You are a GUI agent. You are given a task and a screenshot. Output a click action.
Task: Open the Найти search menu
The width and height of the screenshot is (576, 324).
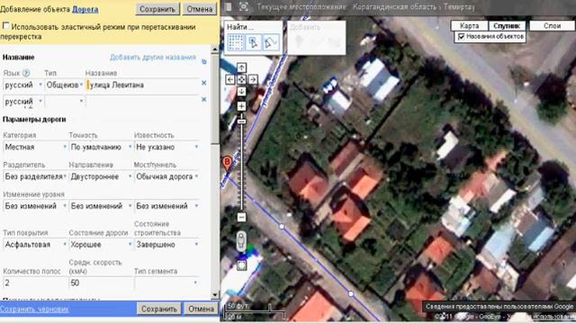(240, 27)
